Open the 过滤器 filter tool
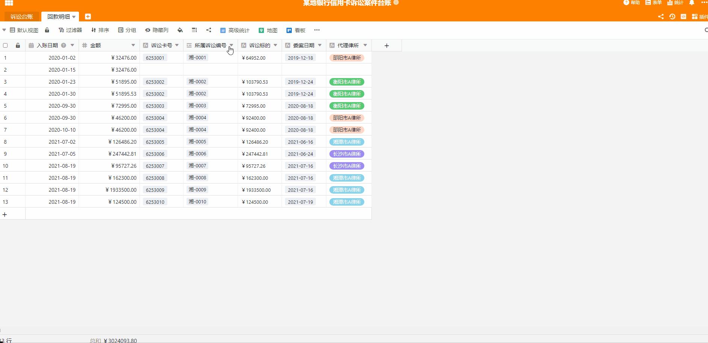708x343 pixels. 70,30
